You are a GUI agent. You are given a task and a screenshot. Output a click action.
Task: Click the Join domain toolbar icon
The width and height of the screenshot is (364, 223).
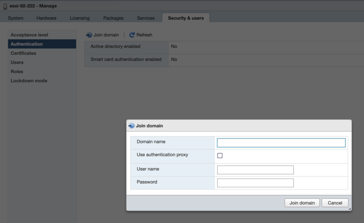(x=89, y=35)
